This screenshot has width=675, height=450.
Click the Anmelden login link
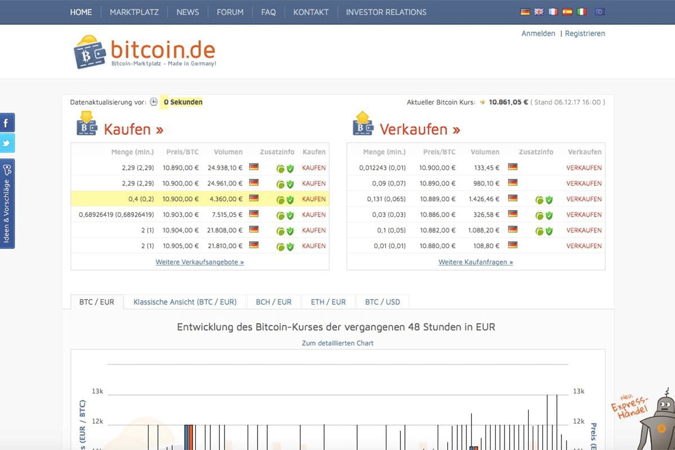[x=538, y=34]
